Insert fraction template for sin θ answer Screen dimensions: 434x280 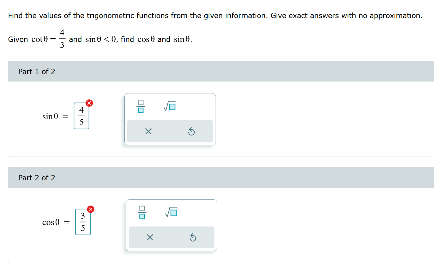click(141, 106)
